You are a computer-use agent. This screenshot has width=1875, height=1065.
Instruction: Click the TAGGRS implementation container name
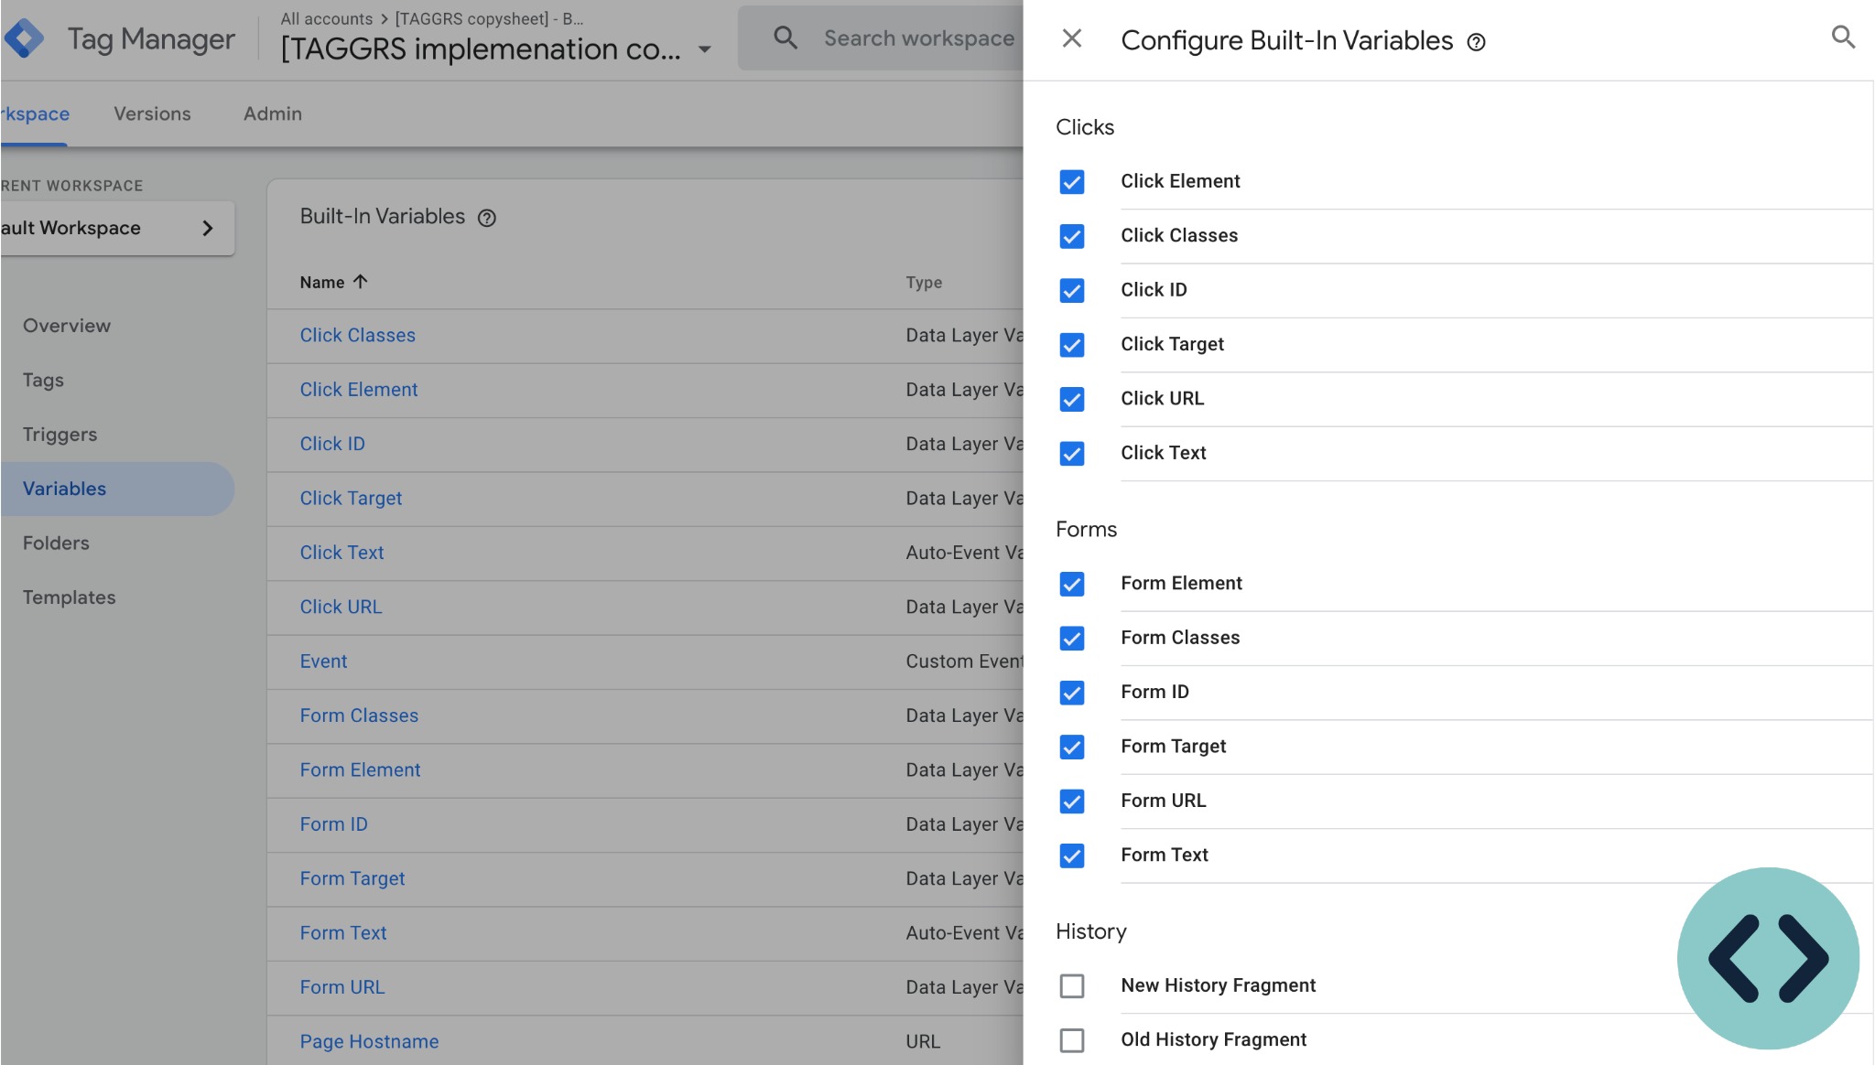point(481,49)
